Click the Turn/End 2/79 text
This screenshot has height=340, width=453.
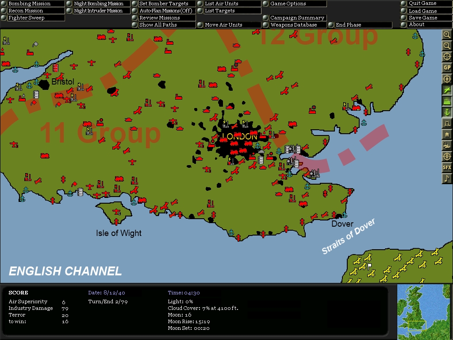pyautogui.click(x=108, y=301)
